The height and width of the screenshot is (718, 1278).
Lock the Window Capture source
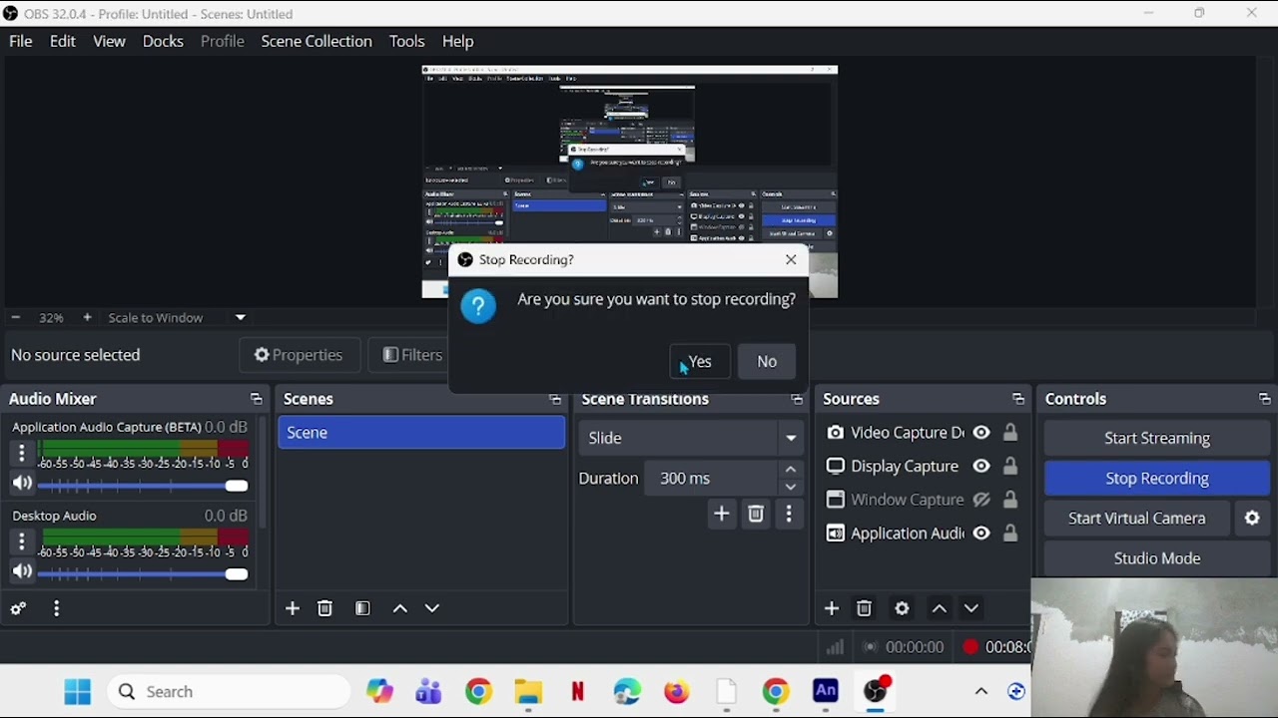point(1010,501)
